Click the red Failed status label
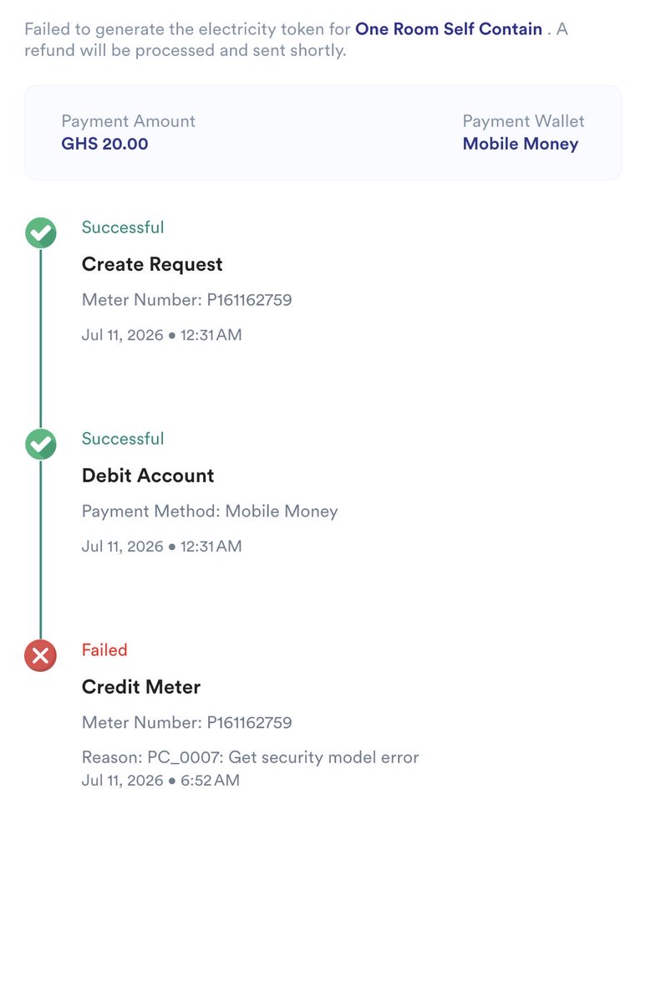Image resolution: width=646 pixels, height=1003 pixels. (x=104, y=649)
